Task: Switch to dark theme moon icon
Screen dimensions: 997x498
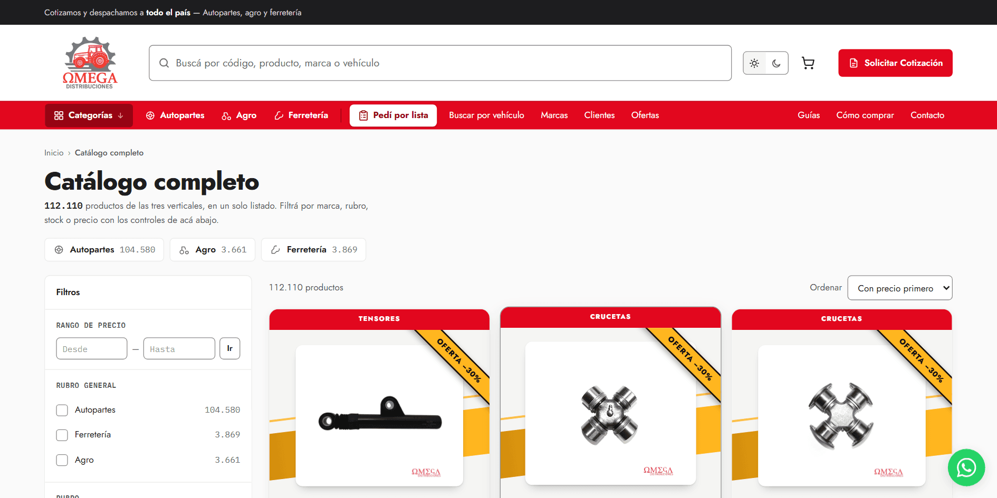Action: pos(776,63)
